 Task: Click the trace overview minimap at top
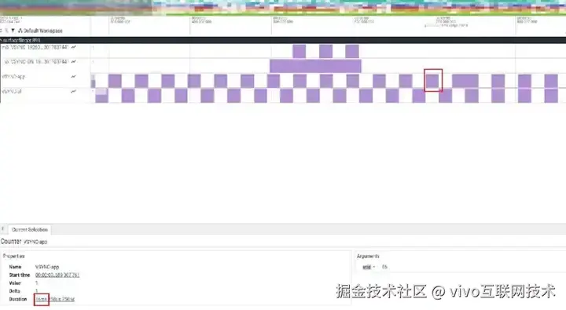tap(283, 8)
